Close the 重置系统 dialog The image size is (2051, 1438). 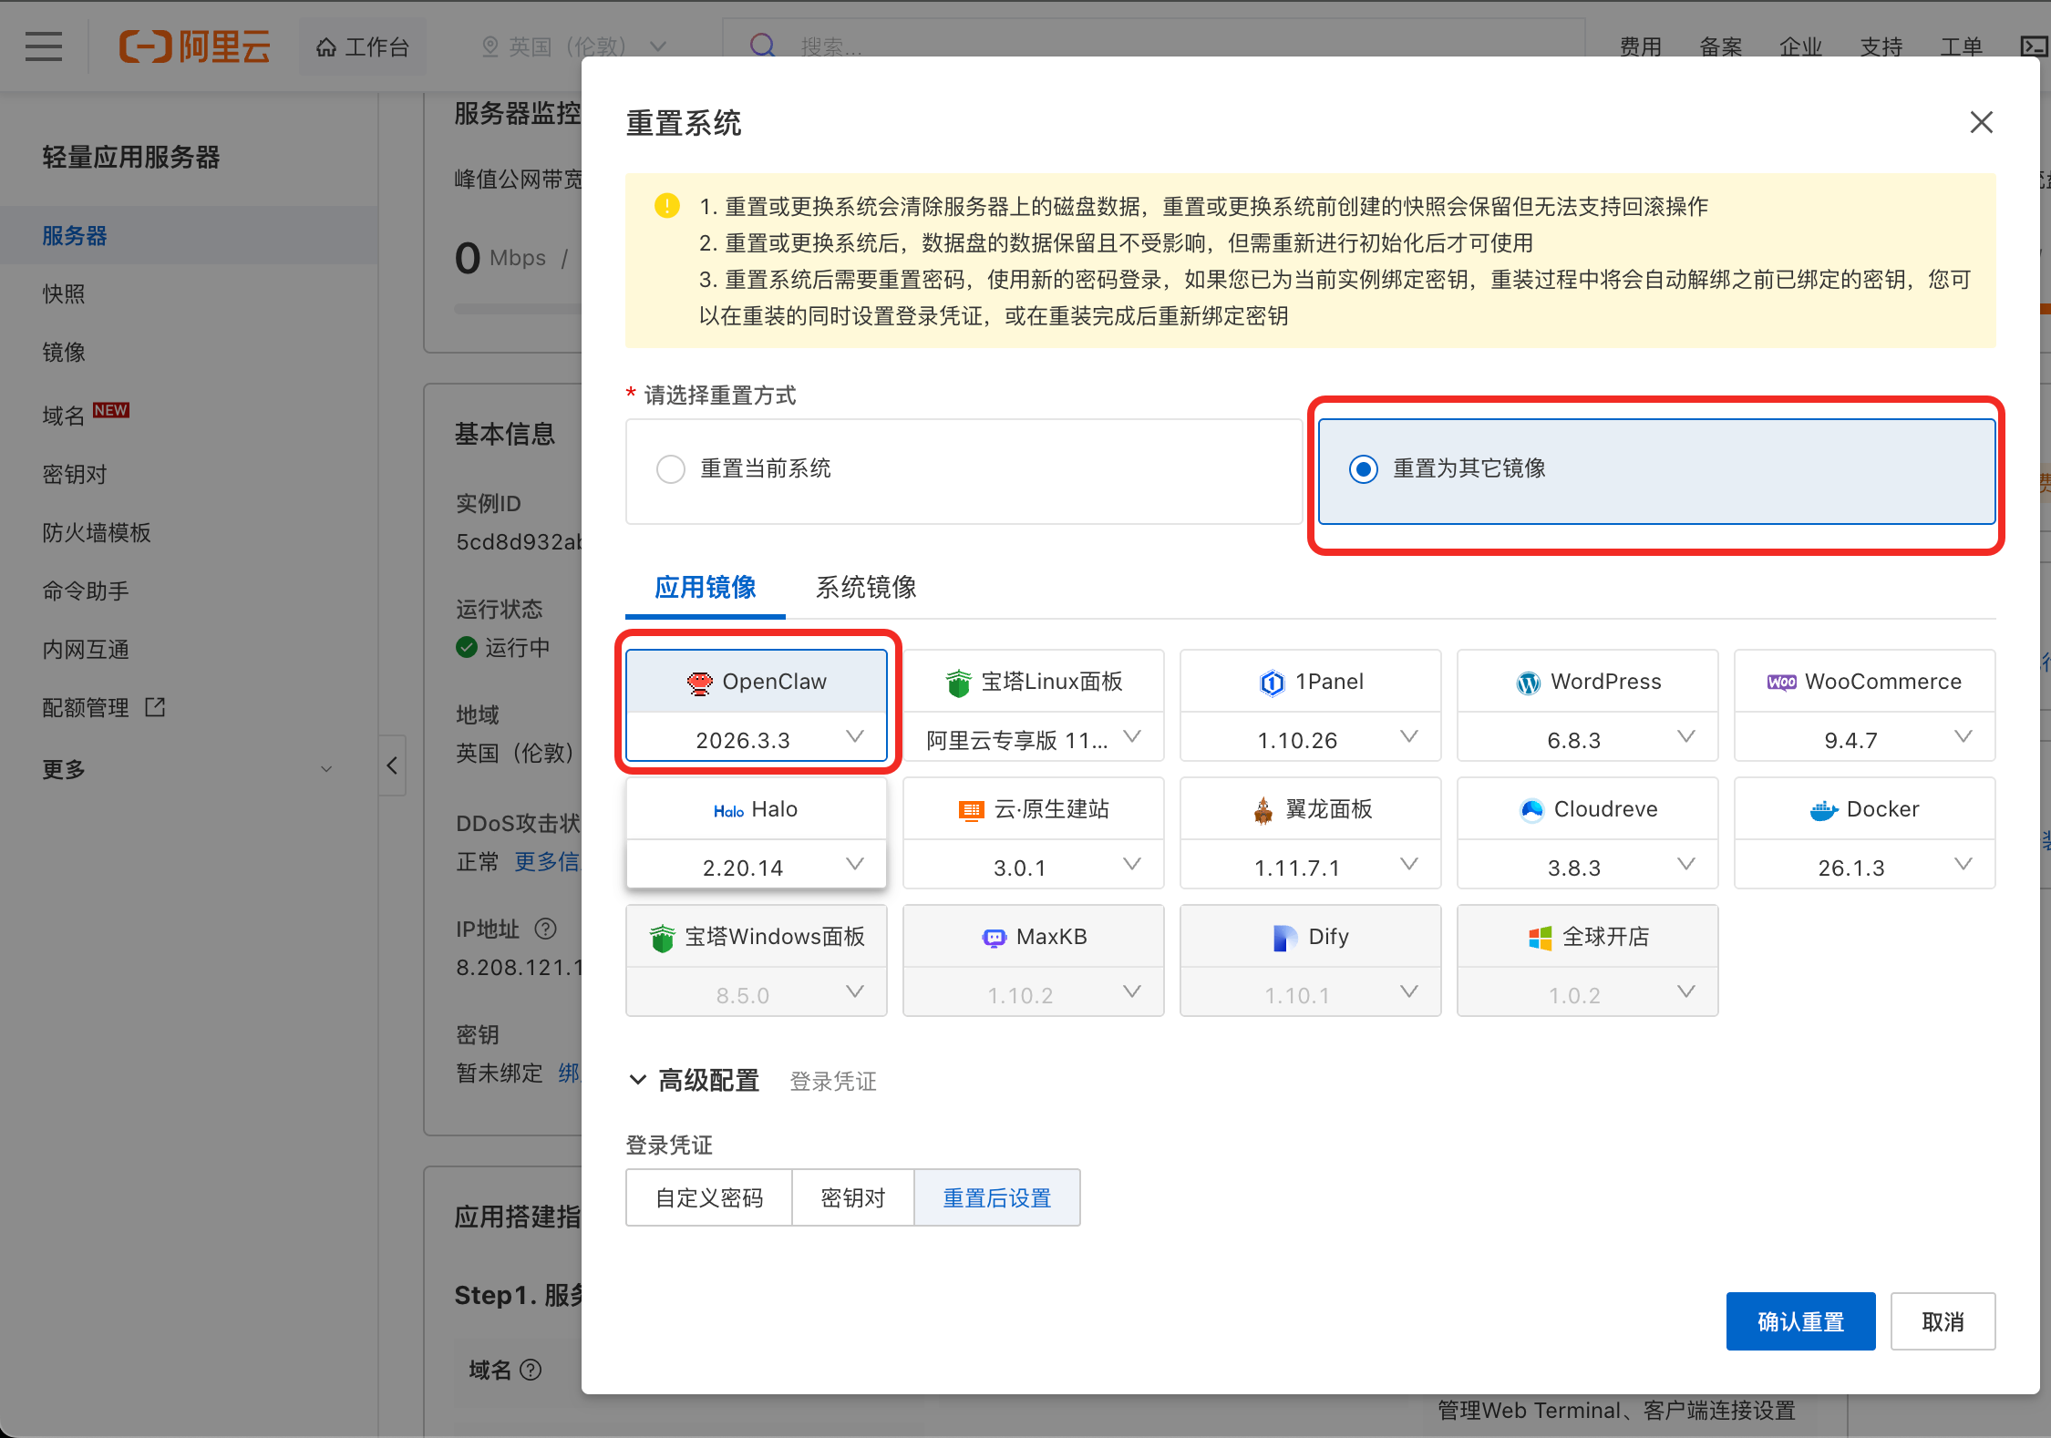click(x=1981, y=122)
